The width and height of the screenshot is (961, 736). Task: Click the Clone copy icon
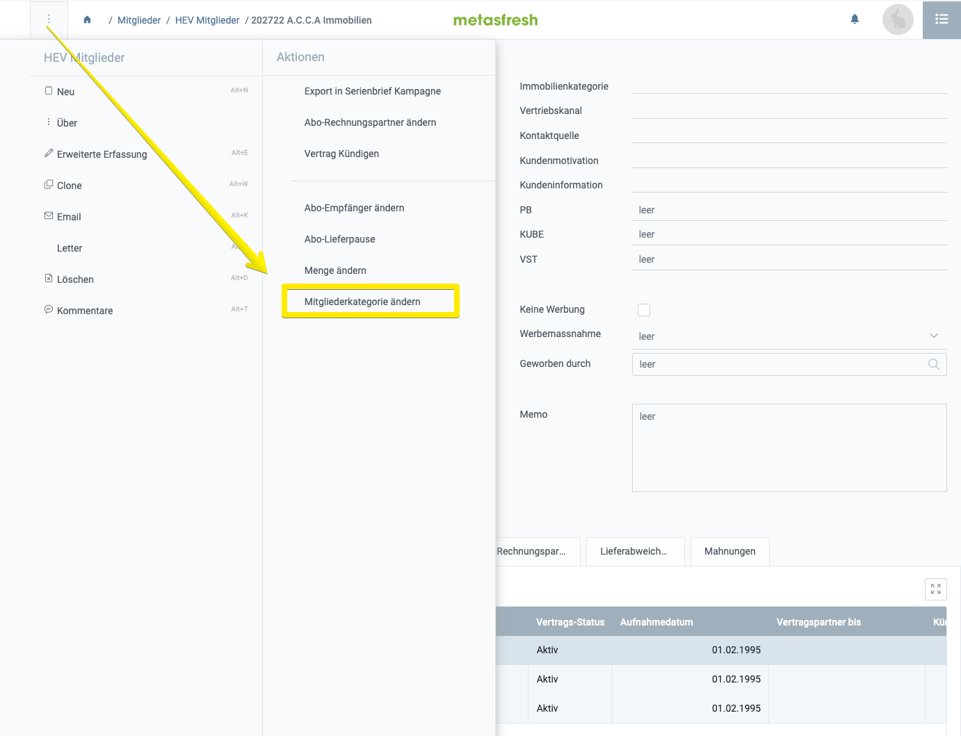point(49,185)
